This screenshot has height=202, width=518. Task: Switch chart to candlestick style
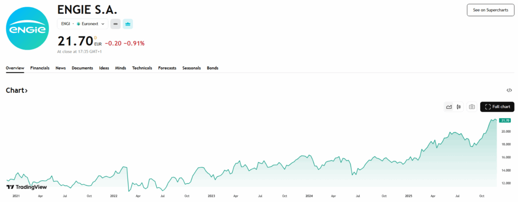(458, 107)
